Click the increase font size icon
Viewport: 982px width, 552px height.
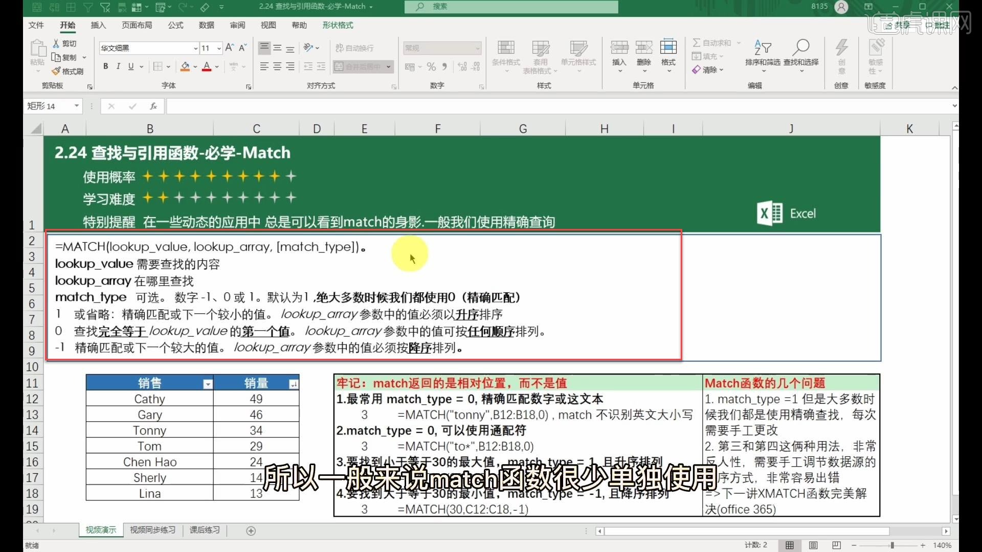pyautogui.click(x=230, y=48)
